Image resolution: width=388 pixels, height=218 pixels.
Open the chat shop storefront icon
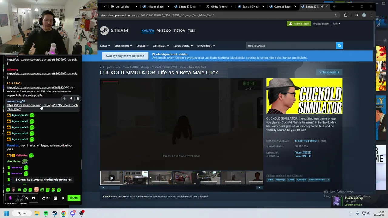[55, 198]
